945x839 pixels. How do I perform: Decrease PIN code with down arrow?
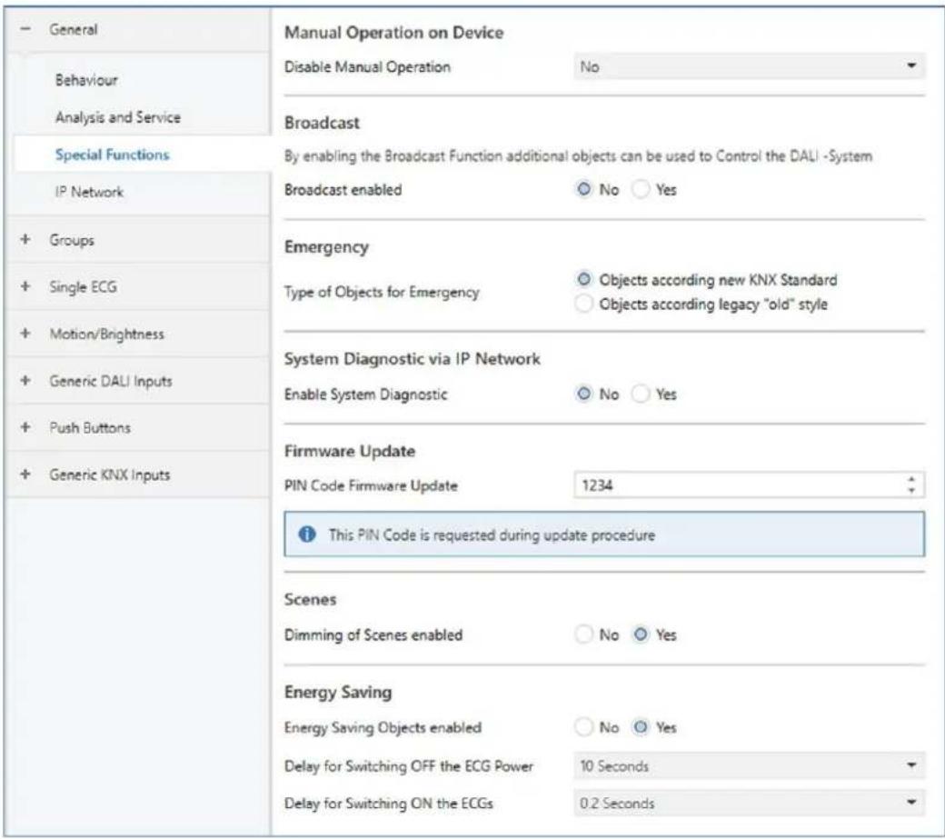tap(911, 491)
